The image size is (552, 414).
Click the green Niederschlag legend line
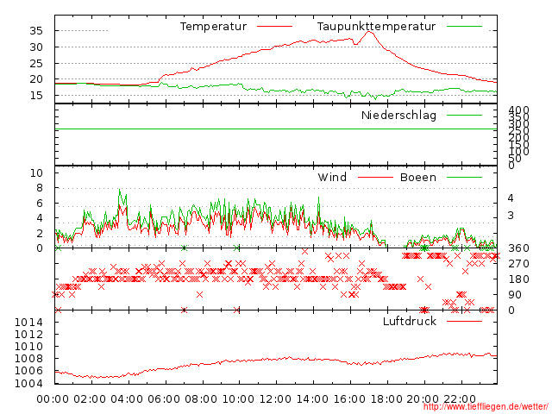(464, 115)
